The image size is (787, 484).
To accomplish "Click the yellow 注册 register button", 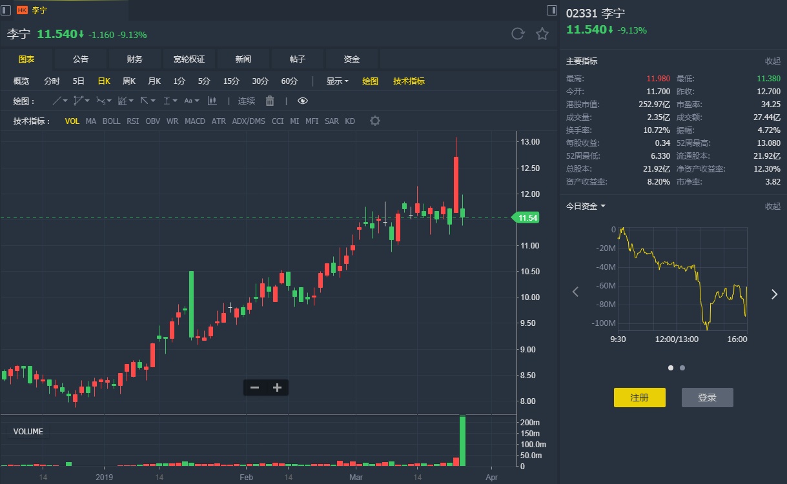I will coord(639,398).
